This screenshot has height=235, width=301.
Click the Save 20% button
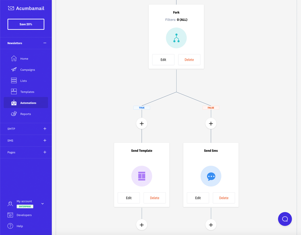coord(26,24)
